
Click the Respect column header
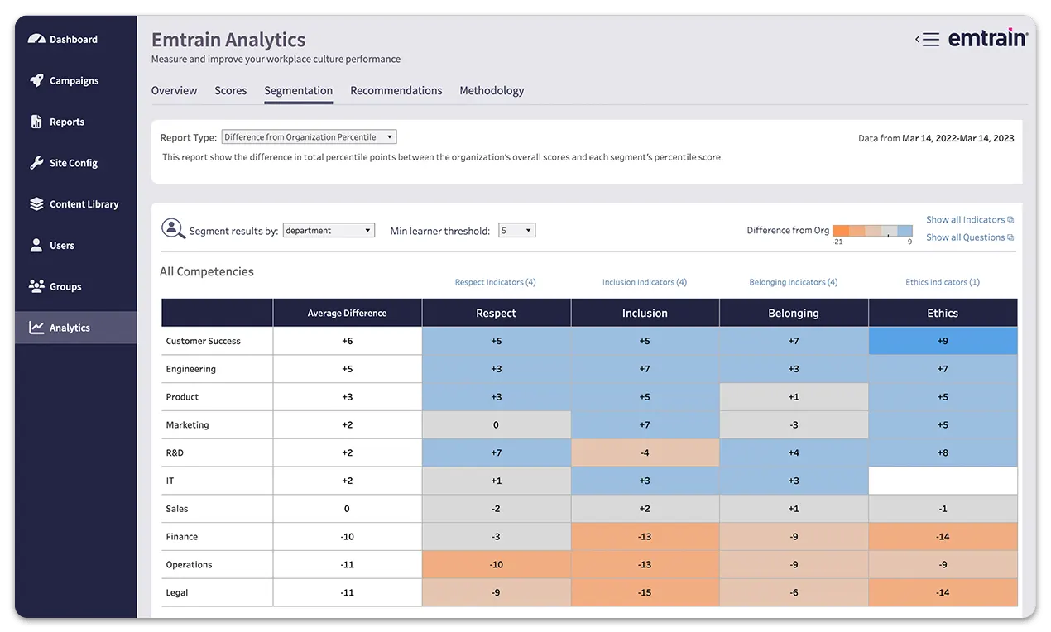(x=496, y=313)
